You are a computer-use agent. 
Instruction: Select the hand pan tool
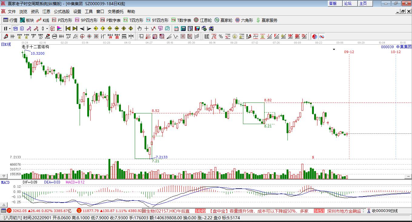(x=139, y=29)
